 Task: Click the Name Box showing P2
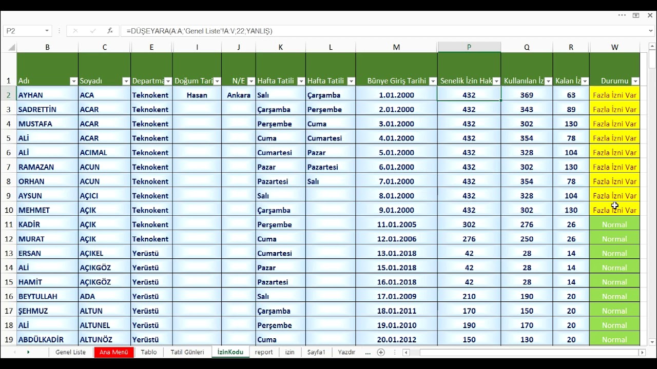coord(23,31)
